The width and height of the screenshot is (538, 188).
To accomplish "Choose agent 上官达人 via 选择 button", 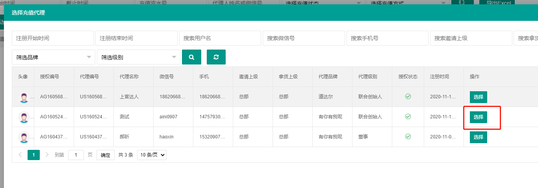I will 478,97.
